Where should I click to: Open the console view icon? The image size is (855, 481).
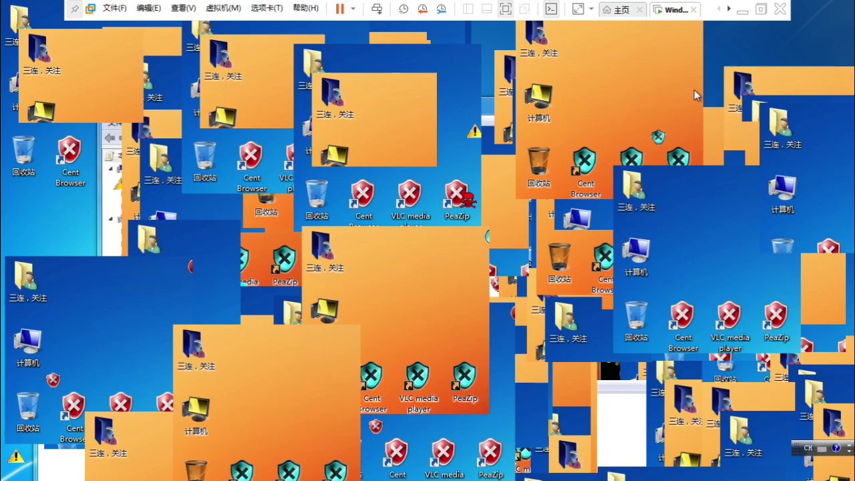551,9
